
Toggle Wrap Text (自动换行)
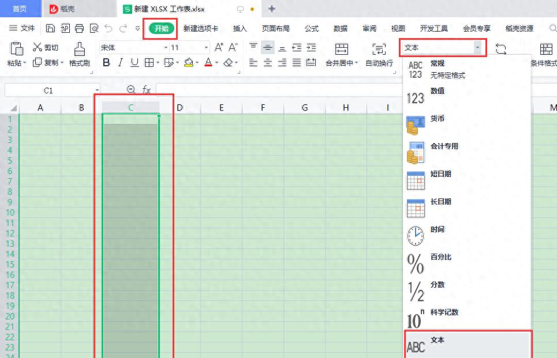click(379, 54)
